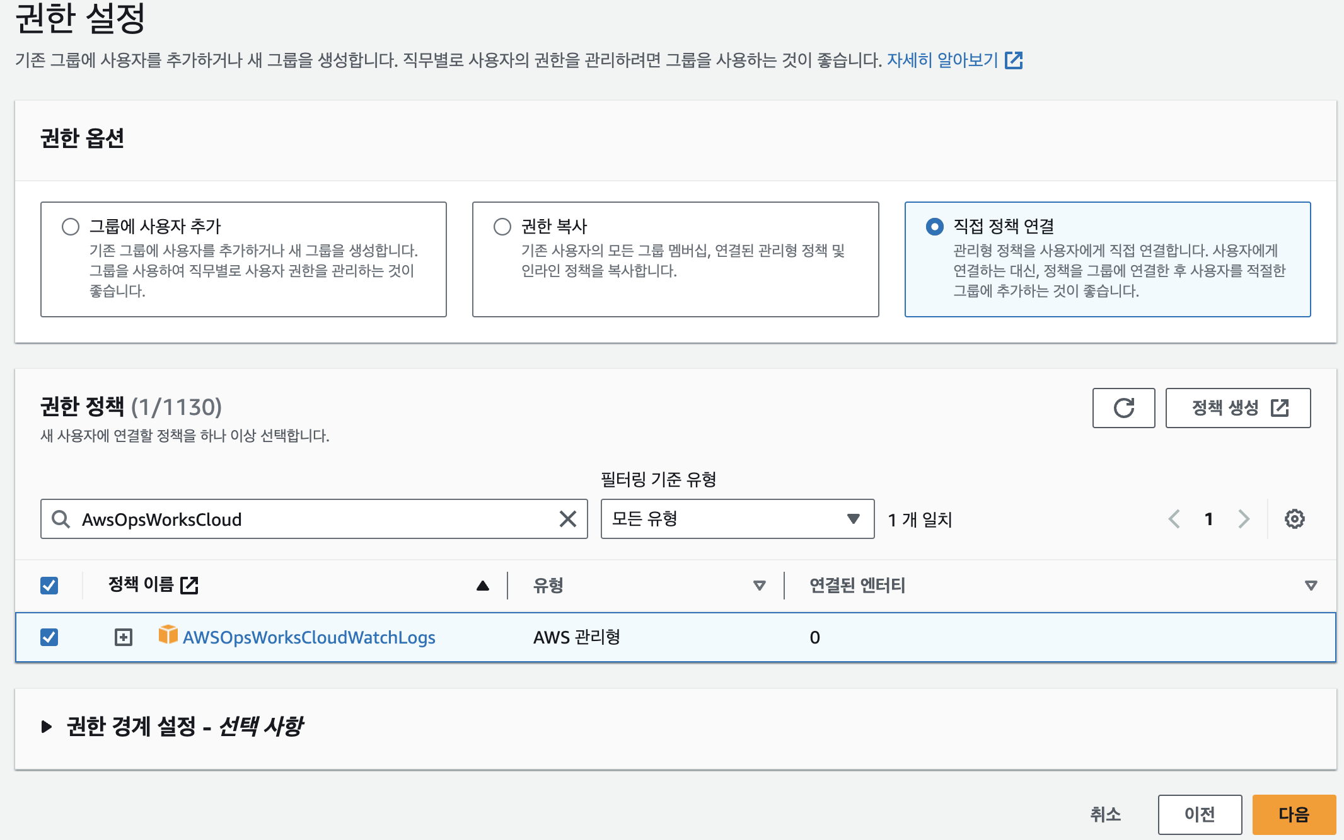
Task: Open the table preferences gear icon
Action: (1294, 519)
